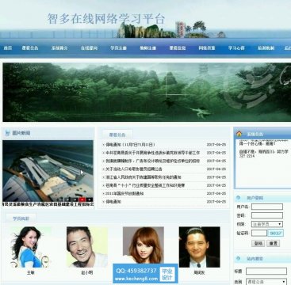The image size is (291, 285).
Task: Switch to the 学员风采 tab
Action: (x=21, y=218)
